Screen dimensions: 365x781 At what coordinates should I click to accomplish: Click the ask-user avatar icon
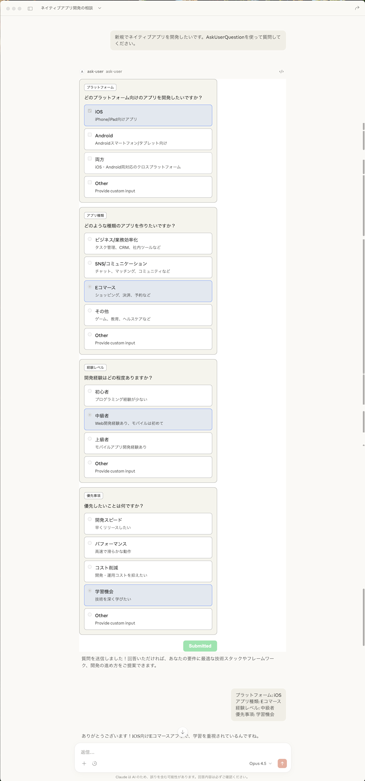(82, 72)
